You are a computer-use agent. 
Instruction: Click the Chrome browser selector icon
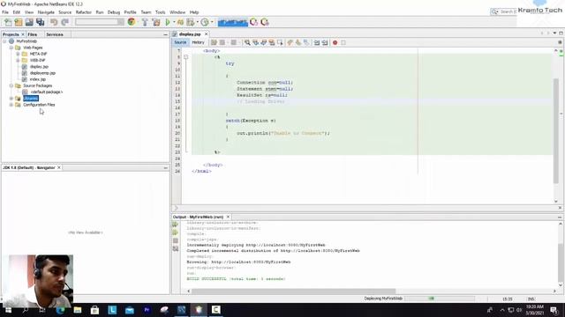coord(132,22)
